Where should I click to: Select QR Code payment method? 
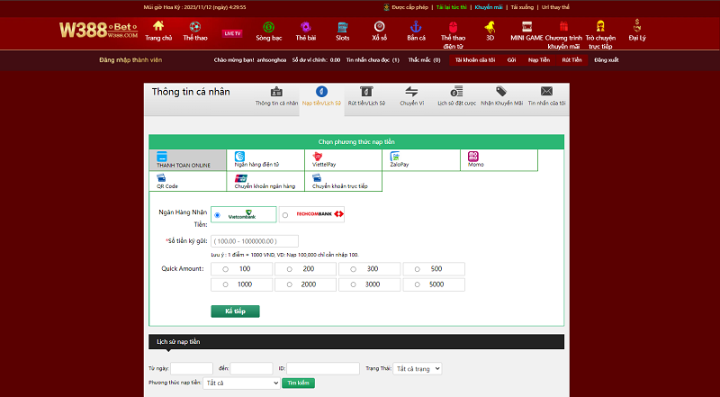[188, 182]
